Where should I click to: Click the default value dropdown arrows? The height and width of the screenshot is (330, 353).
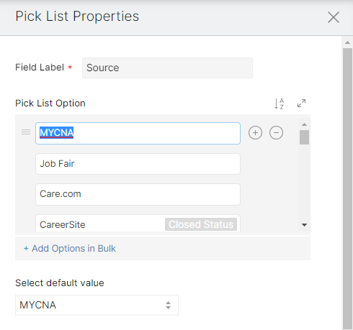pos(168,305)
